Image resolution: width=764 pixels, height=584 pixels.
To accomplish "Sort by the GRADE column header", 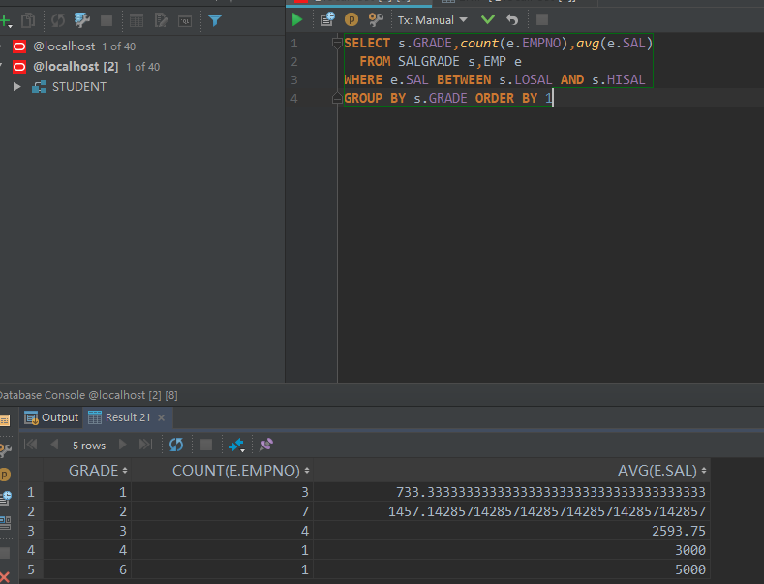I will tap(88, 471).
